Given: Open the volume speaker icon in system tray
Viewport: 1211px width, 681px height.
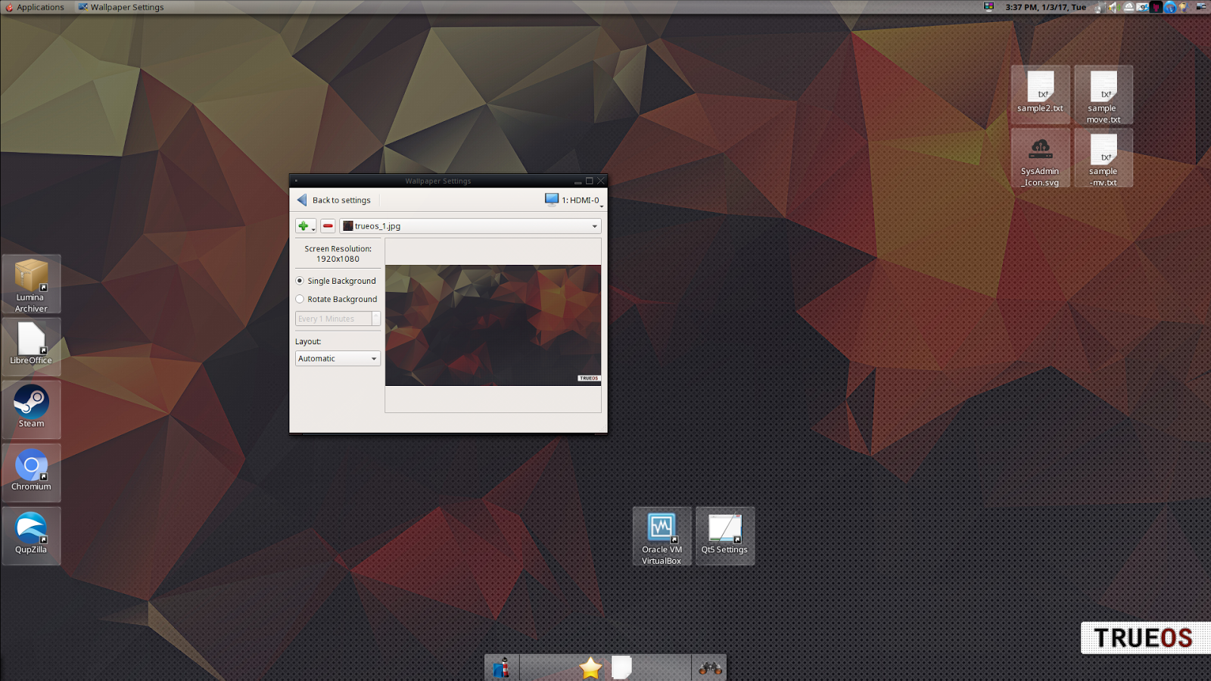Looking at the screenshot, I should [1113, 7].
